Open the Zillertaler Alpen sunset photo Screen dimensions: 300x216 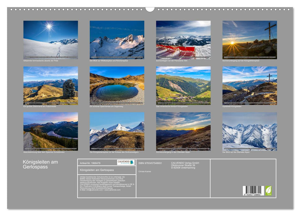(183, 131)
